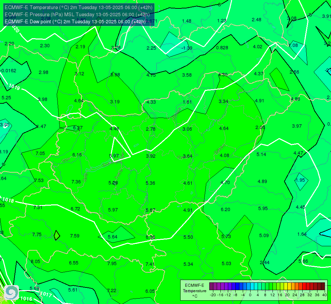This screenshot has height=304, width=331.
Task: Click the 4.08 value near Békés
Action: (x=224, y=155)
